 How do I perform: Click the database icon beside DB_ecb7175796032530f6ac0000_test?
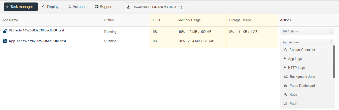point(5,31)
